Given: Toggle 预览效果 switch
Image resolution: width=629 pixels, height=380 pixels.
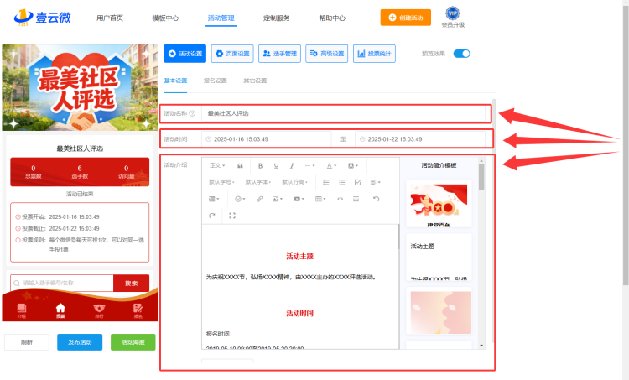Looking at the screenshot, I should 461,54.
